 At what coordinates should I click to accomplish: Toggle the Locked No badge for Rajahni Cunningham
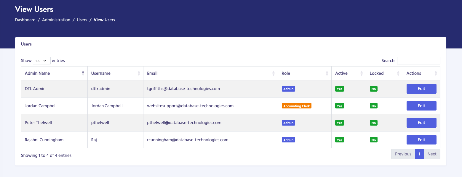pyautogui.click(x=373, y=139)
